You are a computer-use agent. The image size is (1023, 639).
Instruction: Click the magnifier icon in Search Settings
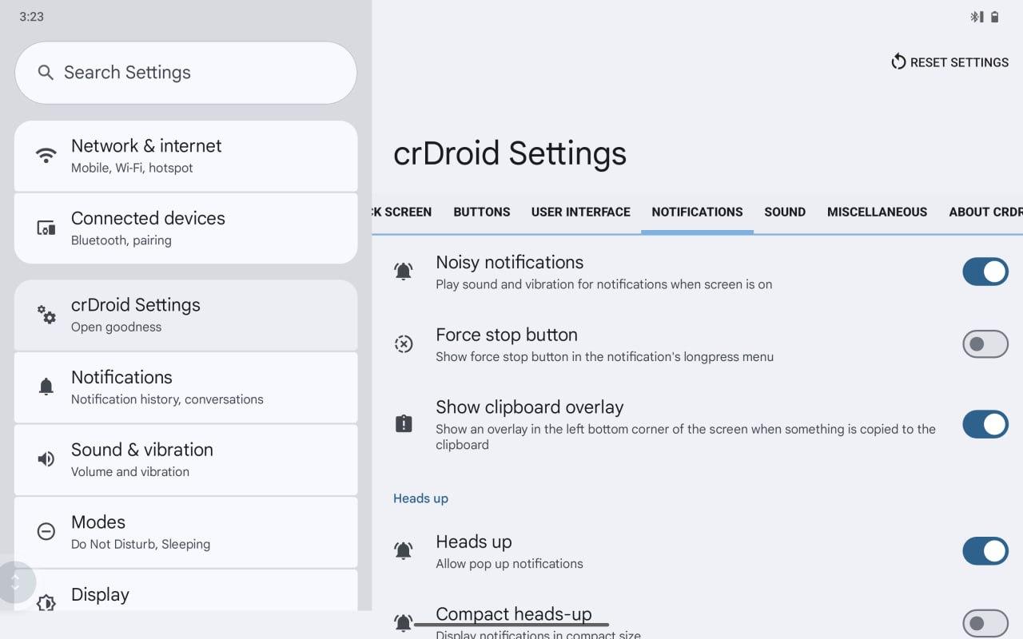(x=46, y=73)
